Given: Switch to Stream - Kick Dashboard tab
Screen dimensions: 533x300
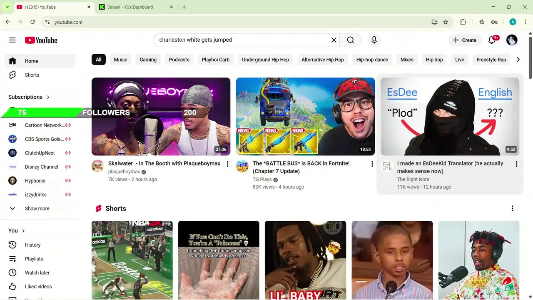Looking at the screenshot, I should point(135,7).
